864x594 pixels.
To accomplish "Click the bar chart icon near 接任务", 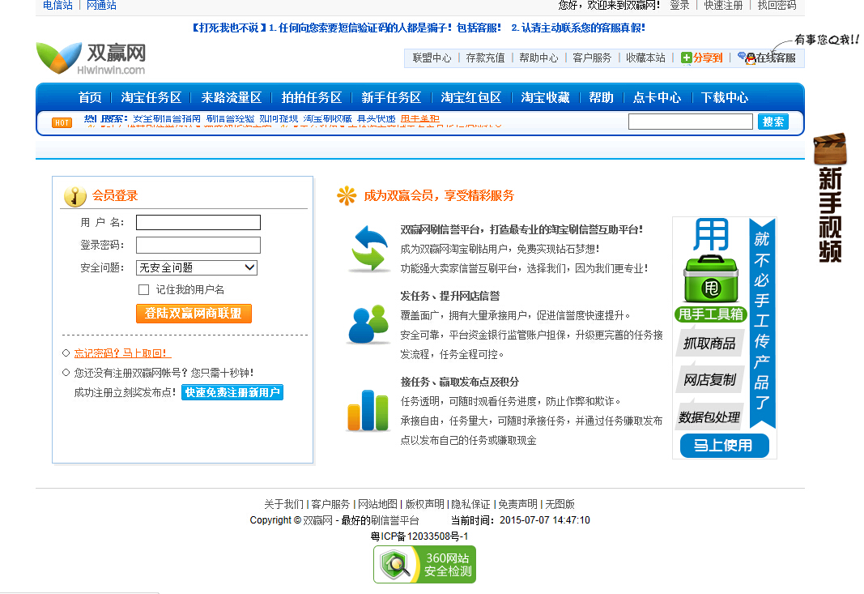I will [368, 410].
